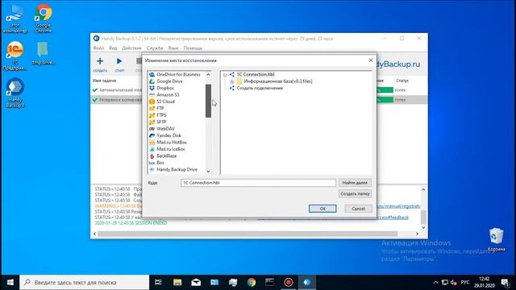Screen dimensions: 516x290
Task: Click the Создать (plus) toolbar icon
Action: (100, 61)
